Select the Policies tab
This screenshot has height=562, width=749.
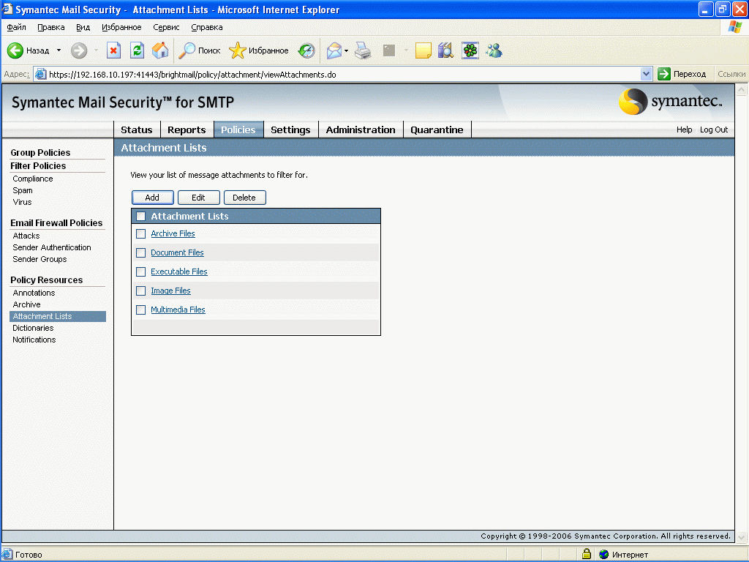(238, 130)
